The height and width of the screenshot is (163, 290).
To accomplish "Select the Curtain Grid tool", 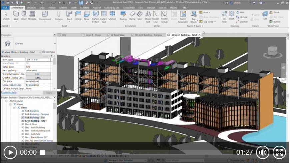I will point(104,17).
